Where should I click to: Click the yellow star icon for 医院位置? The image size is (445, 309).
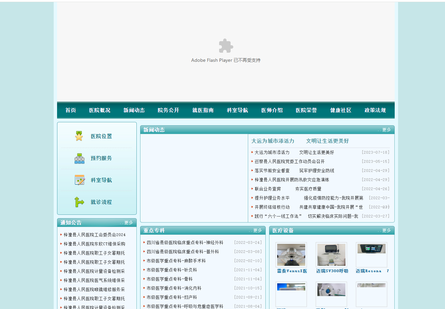(x=79, y=136)
